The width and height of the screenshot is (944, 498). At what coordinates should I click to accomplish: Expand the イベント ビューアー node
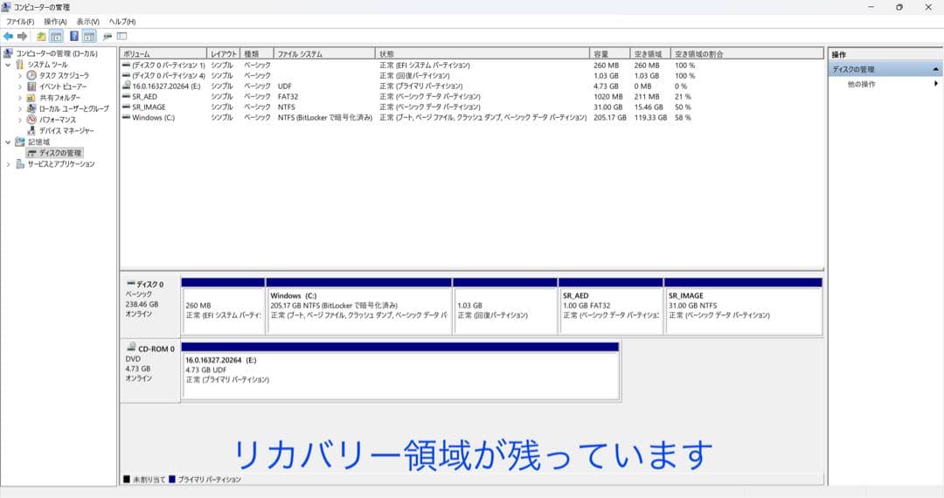click(20, 86)
